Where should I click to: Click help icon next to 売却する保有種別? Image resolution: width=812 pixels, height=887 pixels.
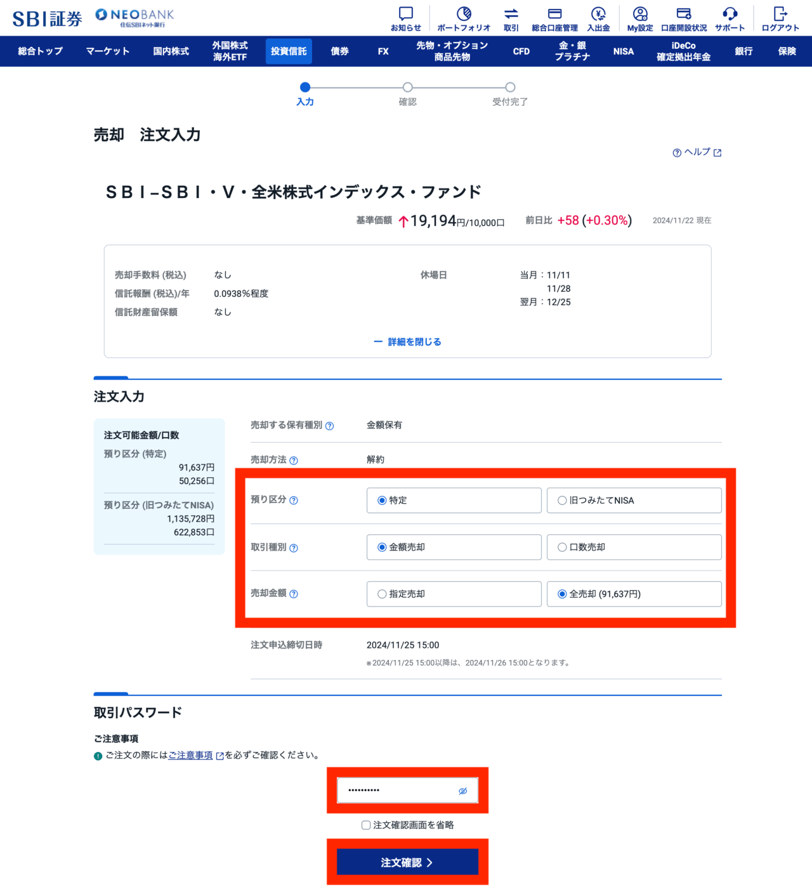coord(330,426)
